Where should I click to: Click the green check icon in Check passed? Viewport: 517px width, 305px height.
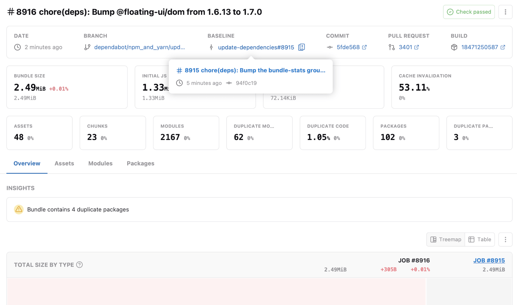[x=450, y=12]
